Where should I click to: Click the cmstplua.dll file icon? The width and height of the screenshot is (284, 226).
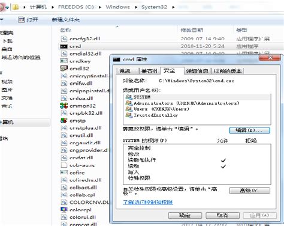[64, 128]
